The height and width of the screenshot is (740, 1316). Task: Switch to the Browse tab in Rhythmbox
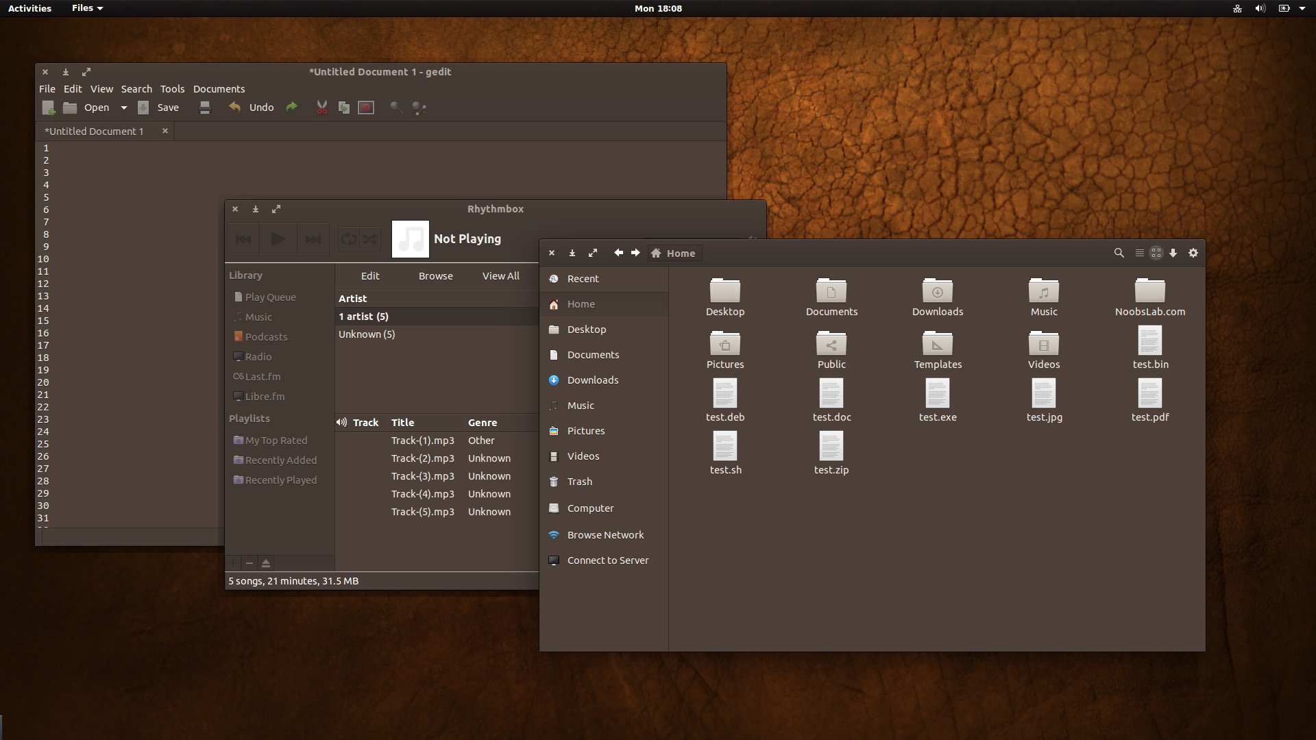point(435,275)
